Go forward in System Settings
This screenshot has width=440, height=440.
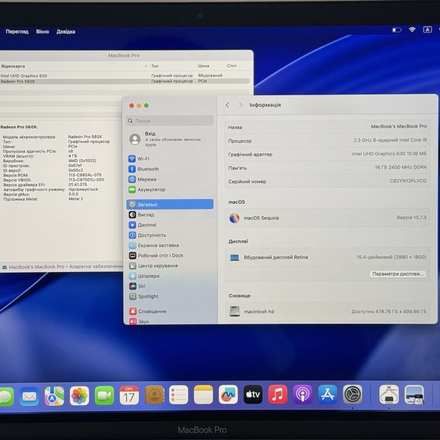click(x=241, y=105)
